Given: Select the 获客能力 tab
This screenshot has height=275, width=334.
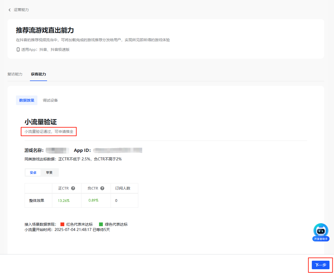Looking at the screenshot, I should point(38,74).
